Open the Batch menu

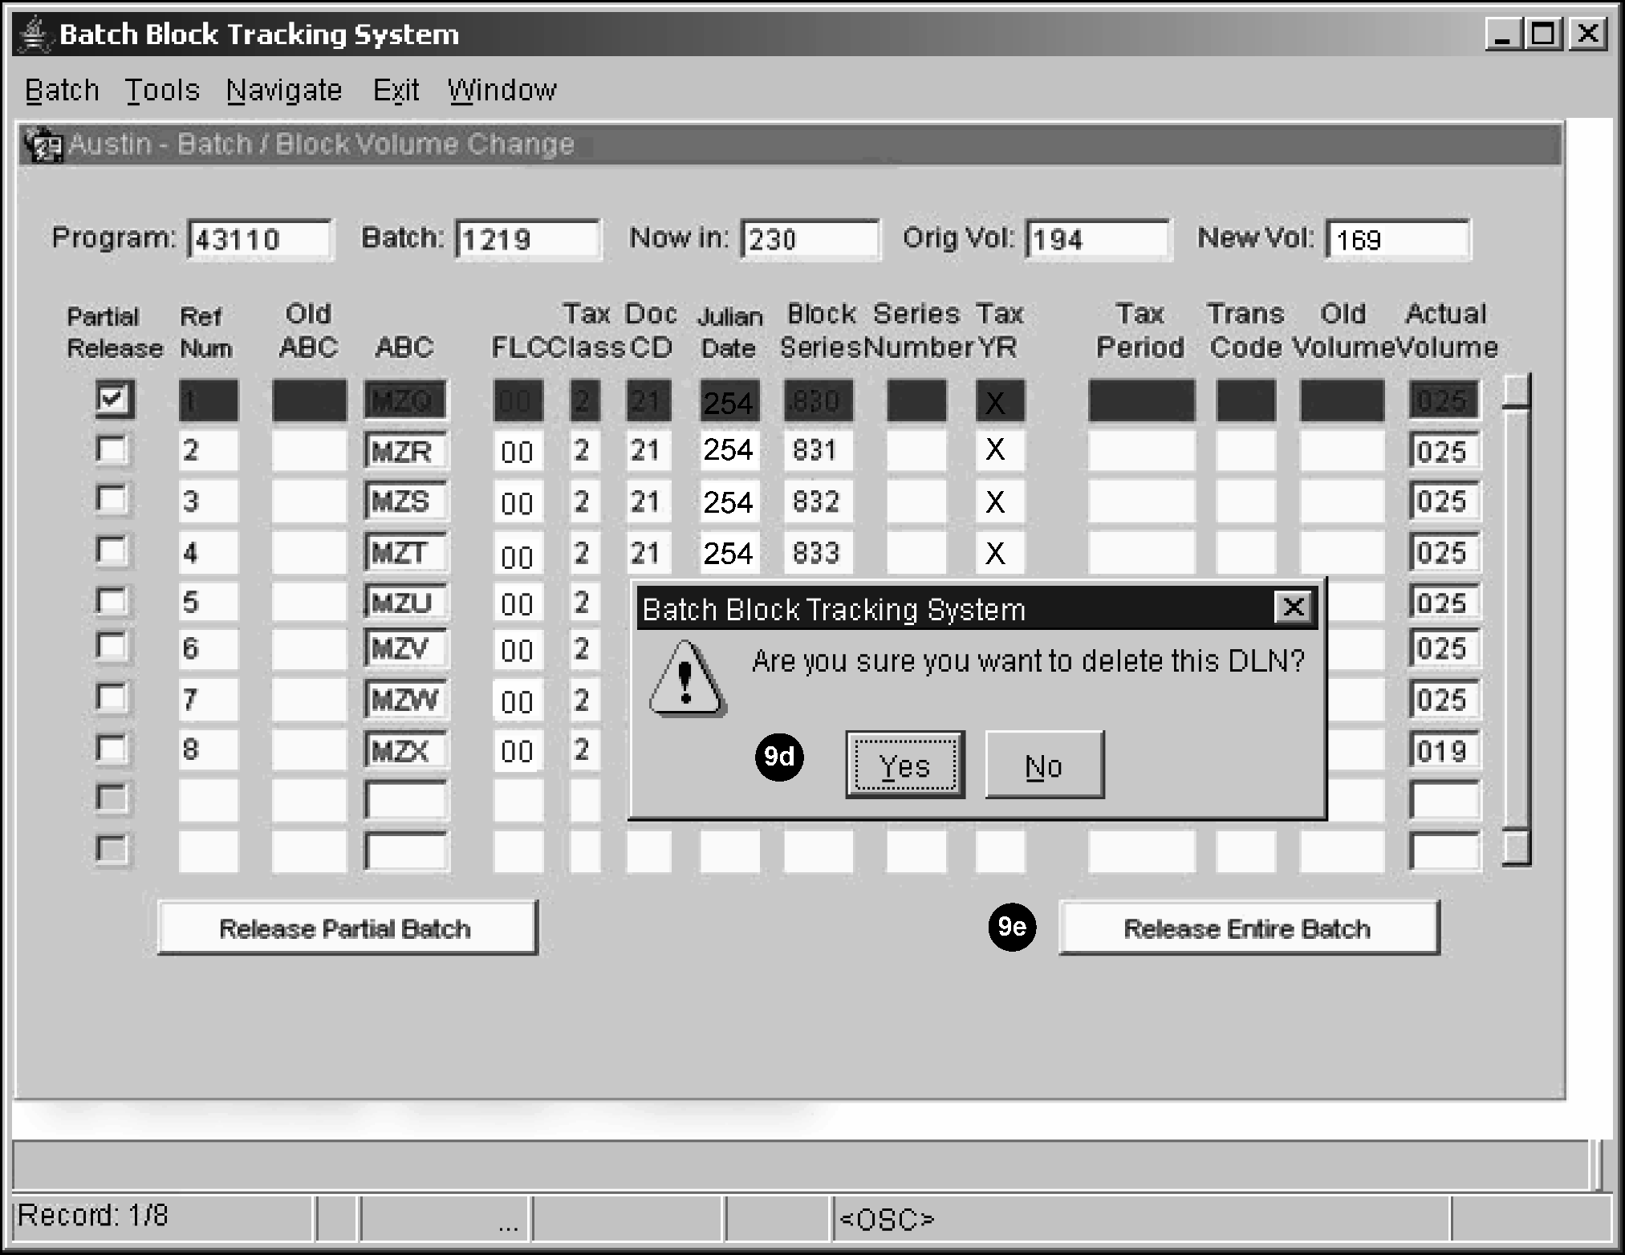coord(62,90)
